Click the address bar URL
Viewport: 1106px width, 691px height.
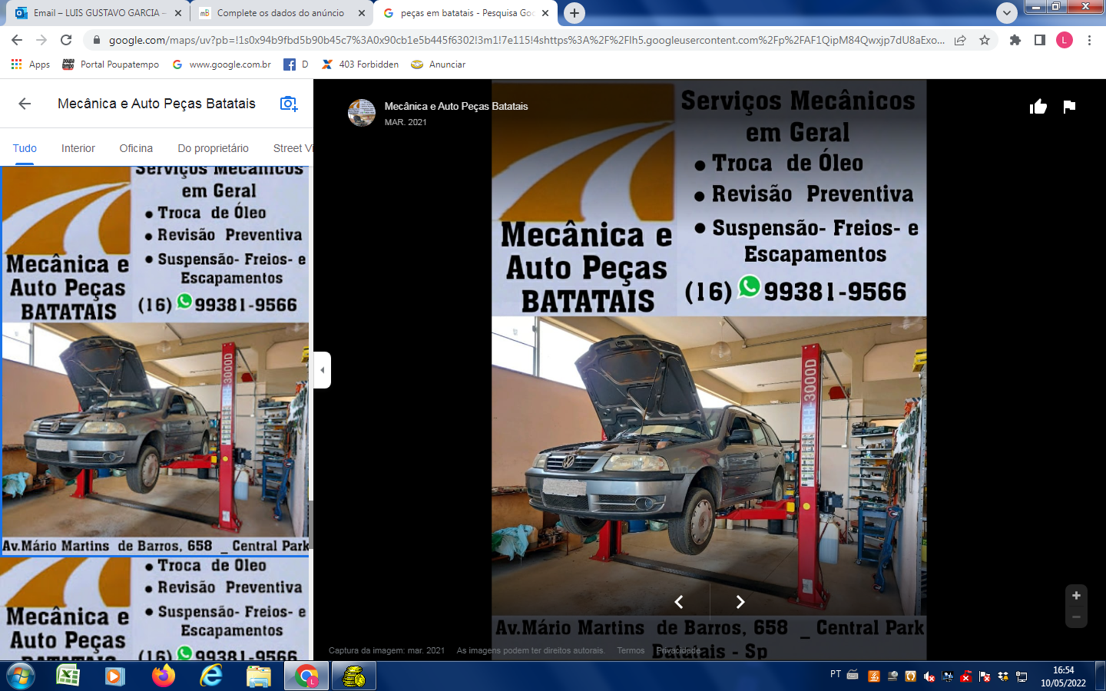click(x=526, y=40)
